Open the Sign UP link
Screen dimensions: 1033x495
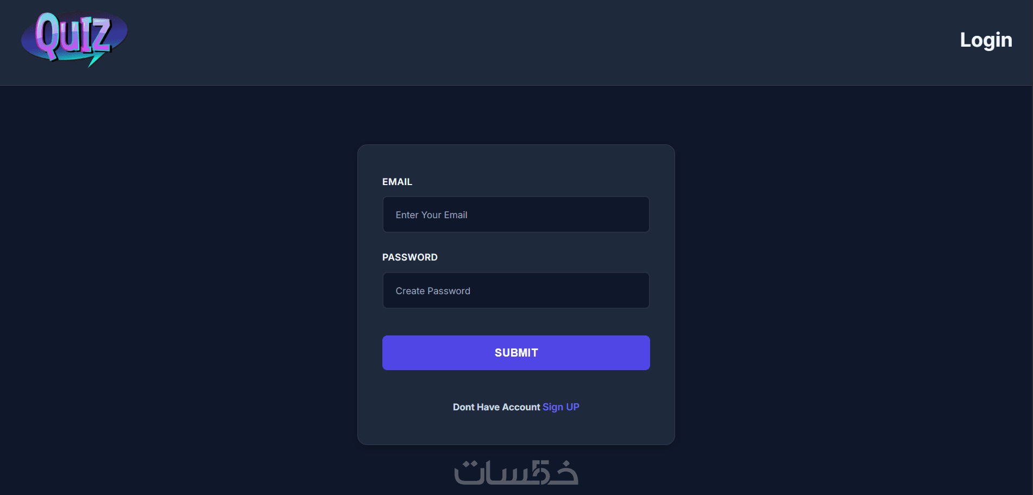(x=560, y=407)
